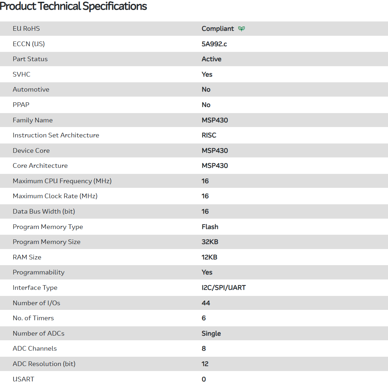
Task: Click the SVHC row label
Action: 21,74
